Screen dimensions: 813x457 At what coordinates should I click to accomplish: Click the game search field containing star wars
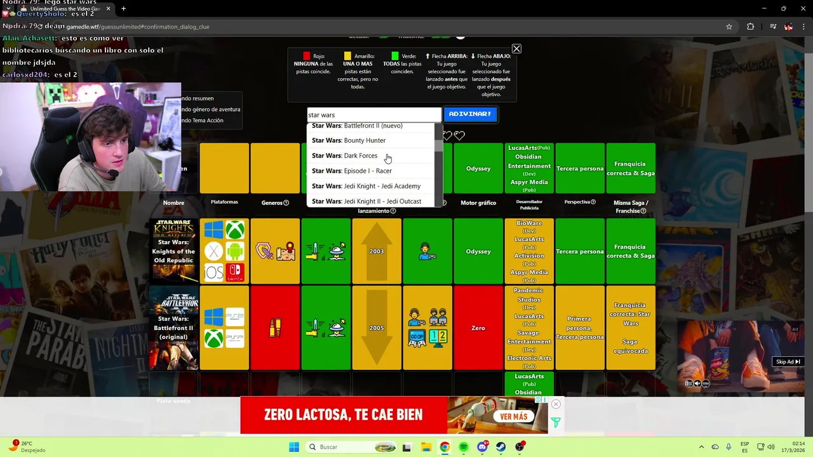374,115
